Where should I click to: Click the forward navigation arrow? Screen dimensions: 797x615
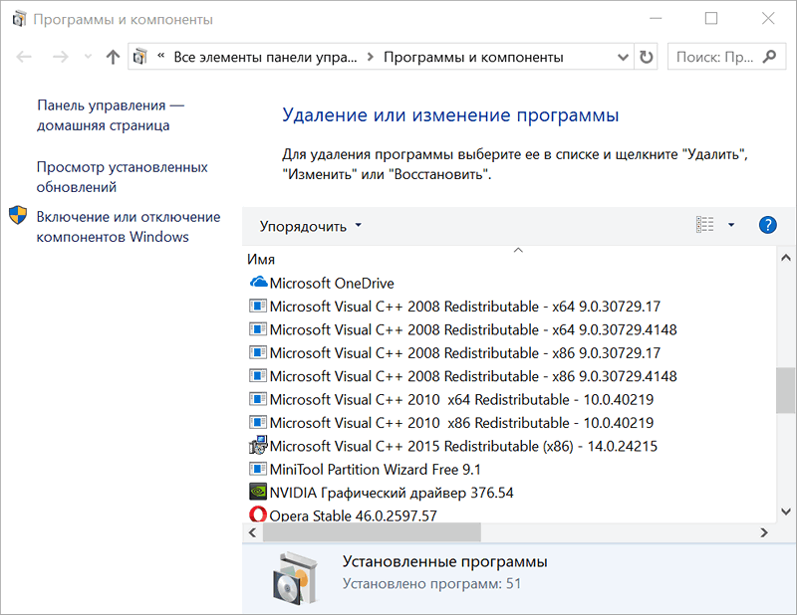point(61,57)
